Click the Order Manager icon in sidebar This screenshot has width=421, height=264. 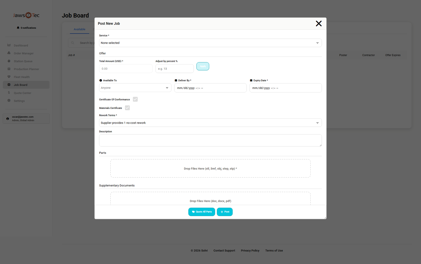[9, 53]
